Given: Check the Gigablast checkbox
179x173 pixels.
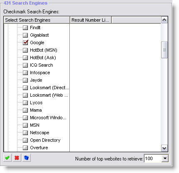Looking at the screenshot, I should 25,35.
